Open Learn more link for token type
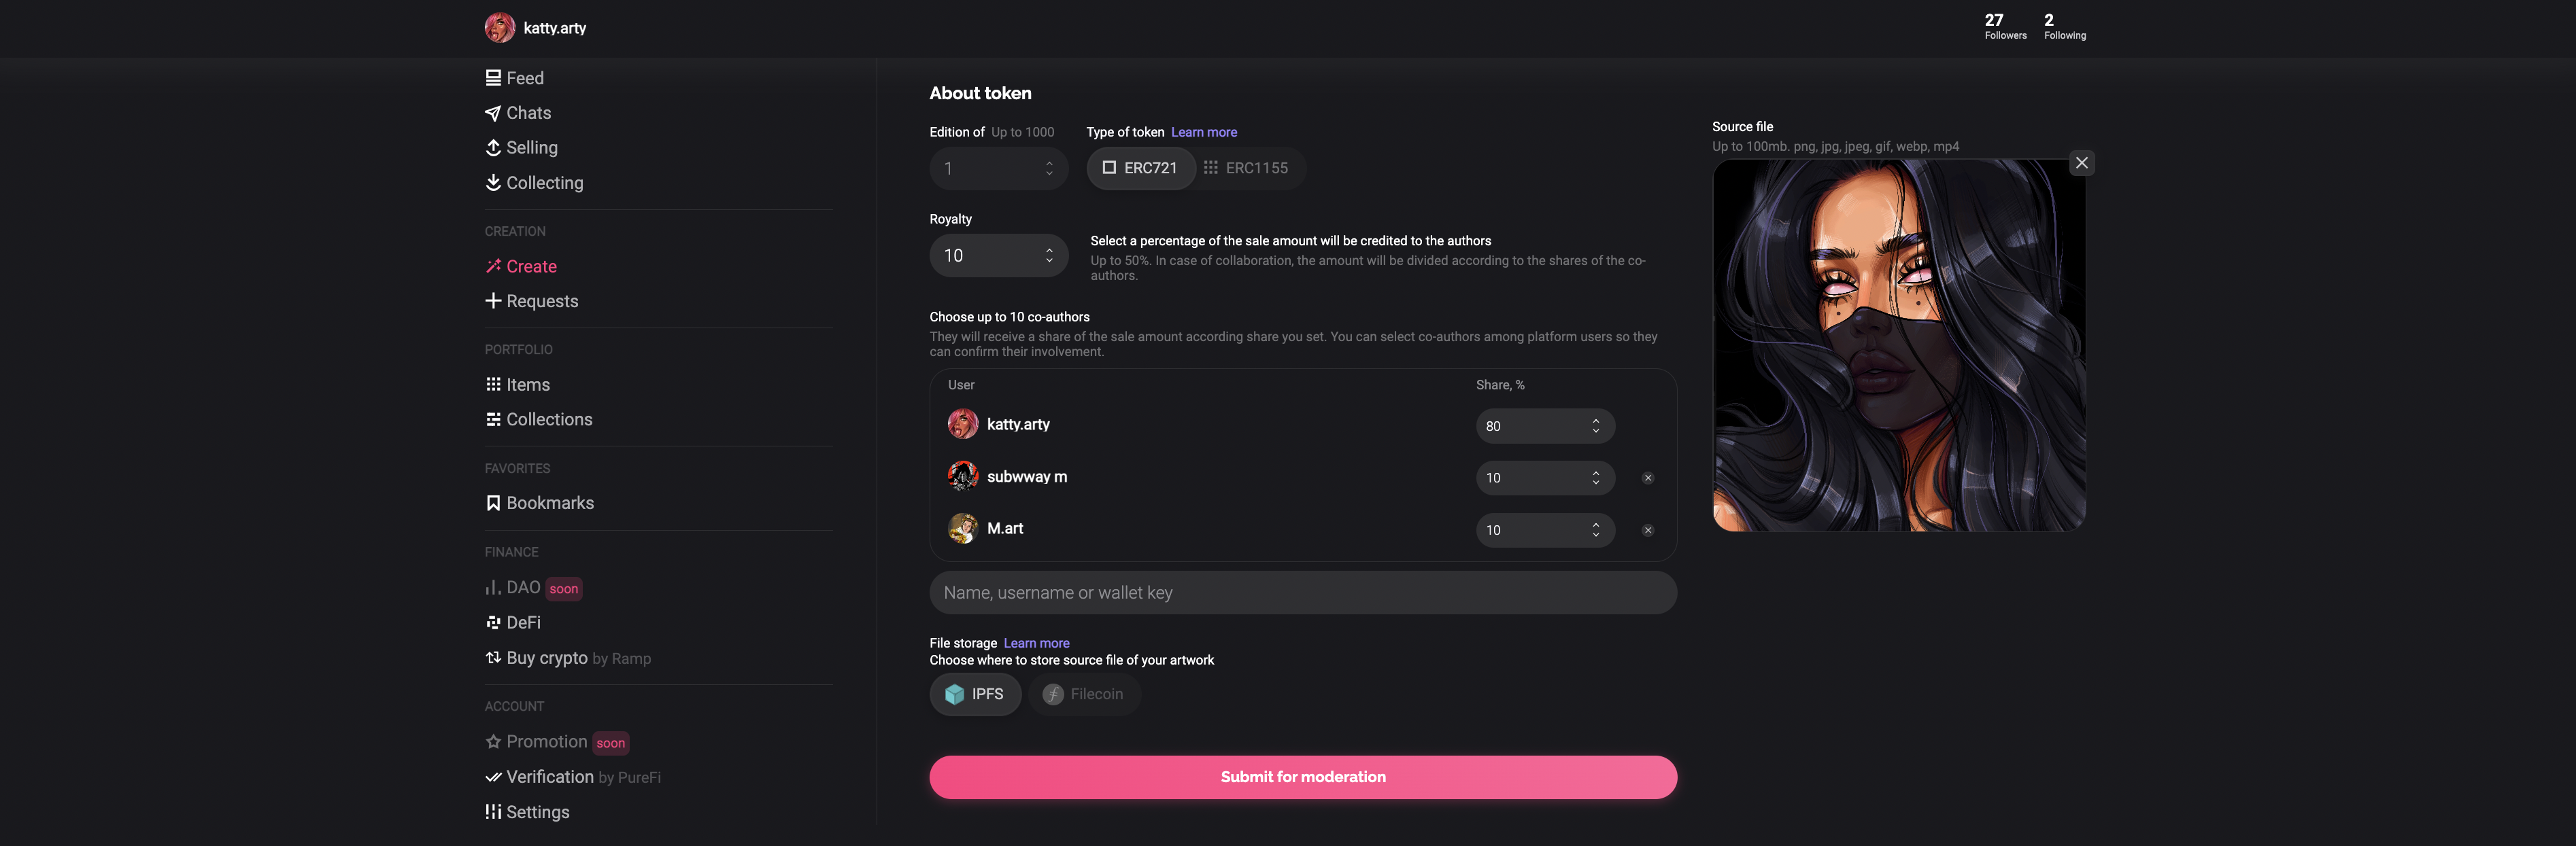The image size is (2576, 846). click(x=1203, y=132)
